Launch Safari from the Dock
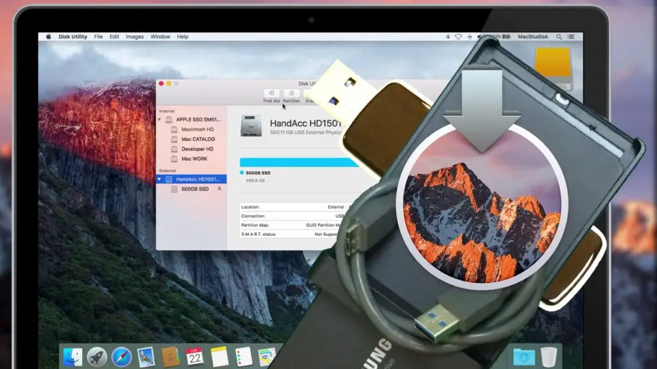 click(x=121, y=357)
